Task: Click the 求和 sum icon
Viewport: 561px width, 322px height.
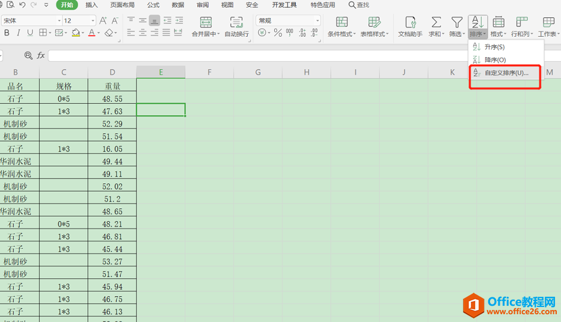Action: 436,23
